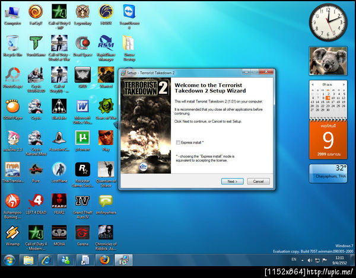
Task: Open the Windows Live Messenger taskbar icon
Action: [x=66, y=260]
